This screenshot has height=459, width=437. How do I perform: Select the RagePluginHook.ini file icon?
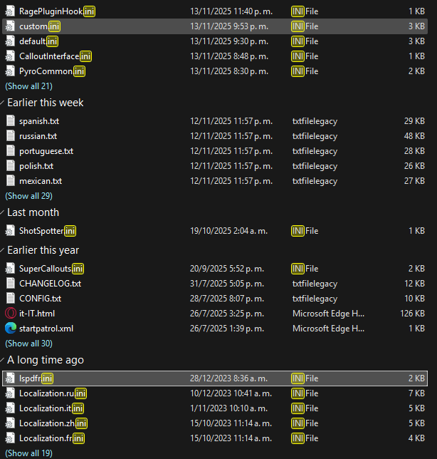tap(10, 11)
